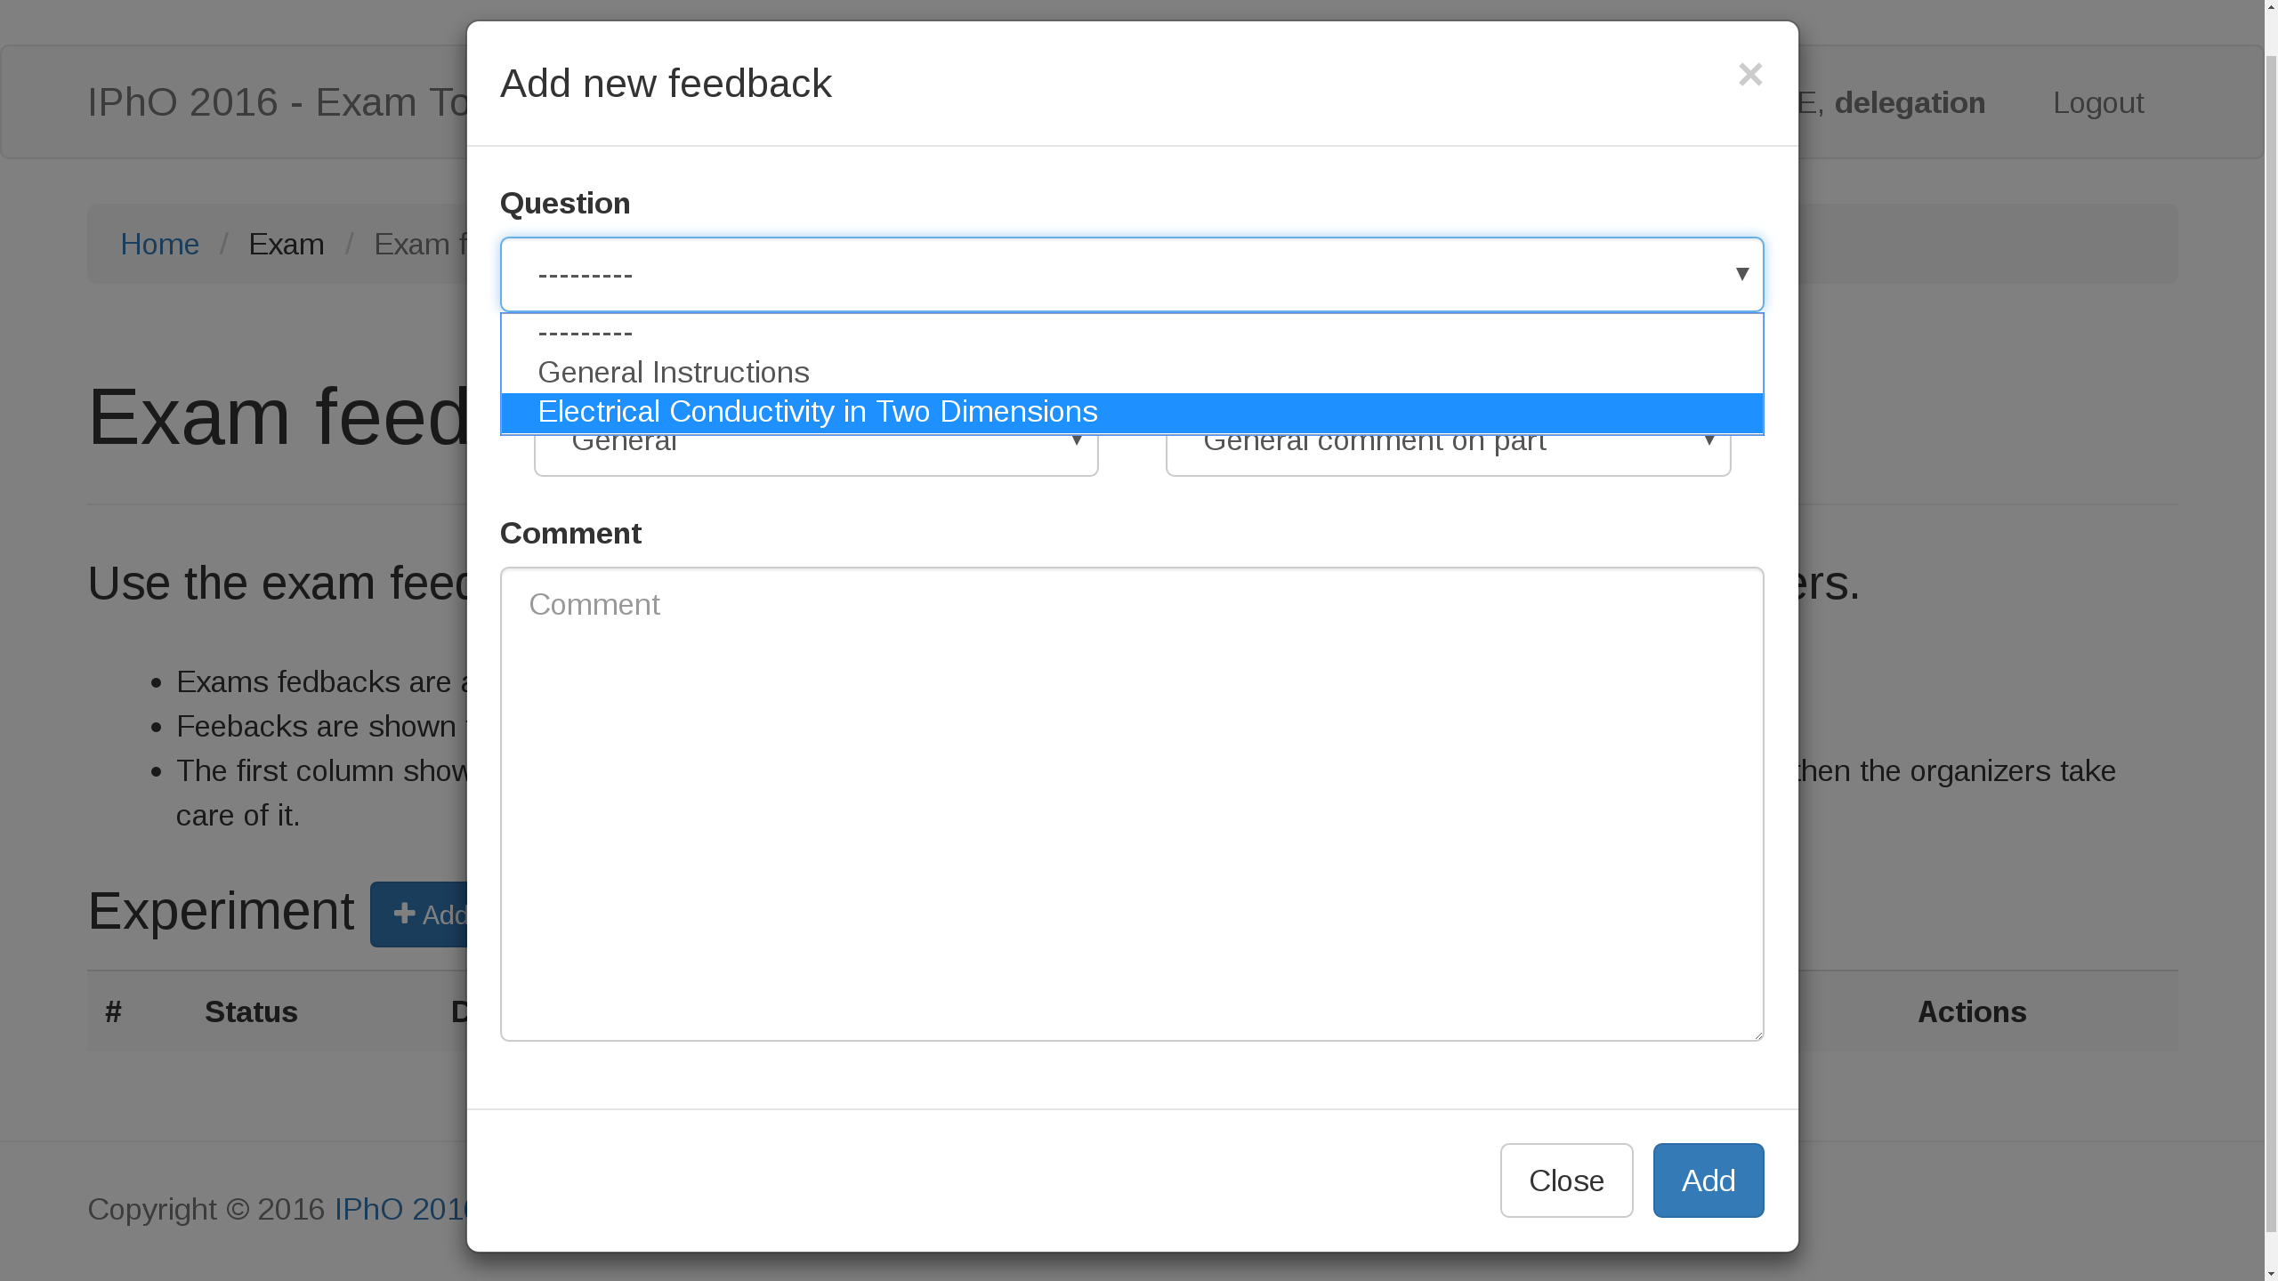This screenshot has width=2278, height=1281.
Task: Select Electrical Conductivity in Two Dimensions
Action: coord(818,411)
